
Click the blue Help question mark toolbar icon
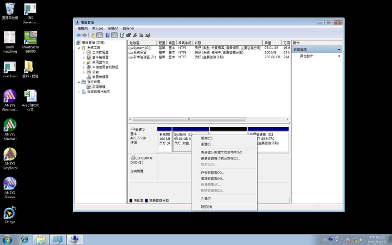(x=107, y=35)
